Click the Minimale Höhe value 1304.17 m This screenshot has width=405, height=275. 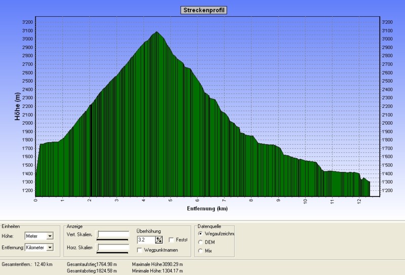(173, 271)
